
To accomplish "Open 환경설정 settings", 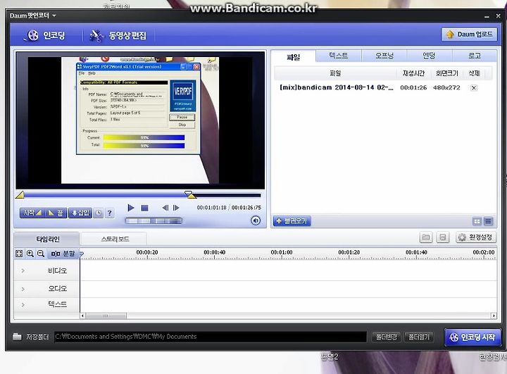I will pos(475,237).
